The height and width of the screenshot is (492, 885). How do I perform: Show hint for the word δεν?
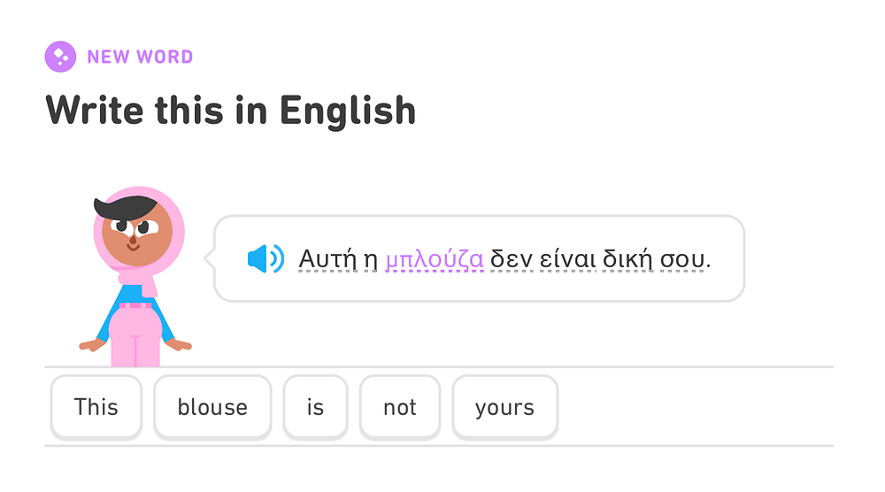[512, 259]
